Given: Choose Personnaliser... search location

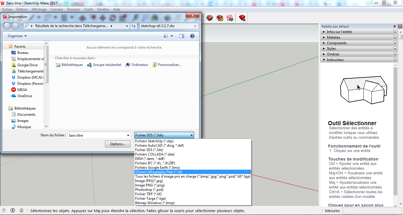Looking at the screenshot, I should click(167, 65).
